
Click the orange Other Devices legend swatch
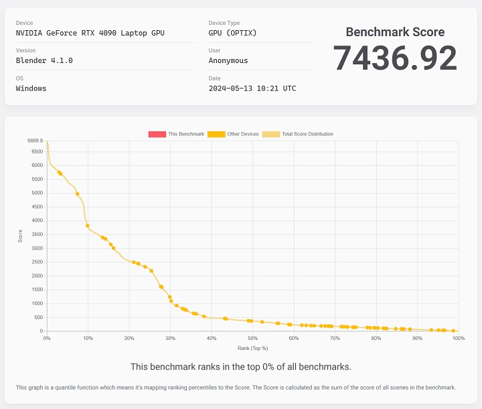(x=216, y=134)
